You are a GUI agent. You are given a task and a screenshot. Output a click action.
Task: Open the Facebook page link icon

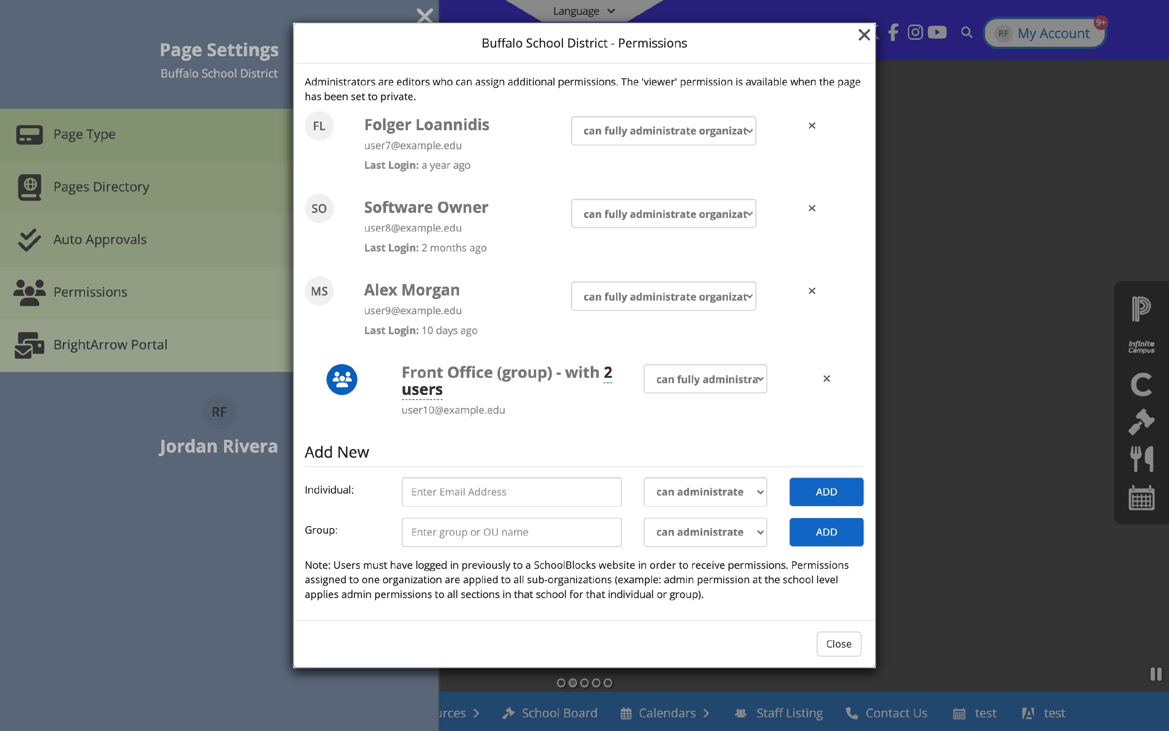893,32
